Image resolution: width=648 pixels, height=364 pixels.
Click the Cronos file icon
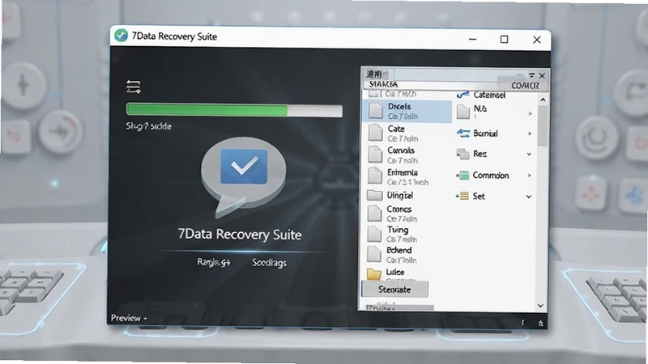[375, 214]
